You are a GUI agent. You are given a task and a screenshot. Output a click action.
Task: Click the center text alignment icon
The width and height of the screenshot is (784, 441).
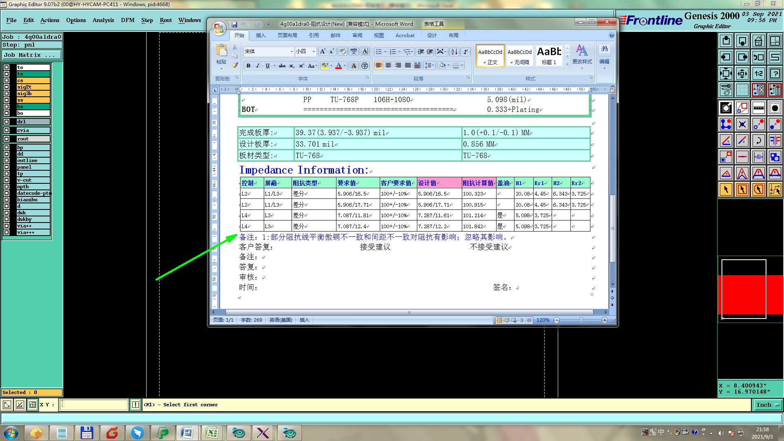coord(388,65)
